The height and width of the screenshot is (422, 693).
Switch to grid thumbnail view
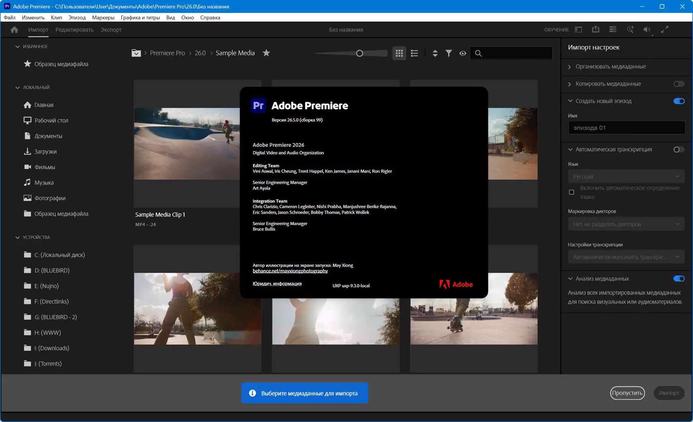(x=399, y=53)
